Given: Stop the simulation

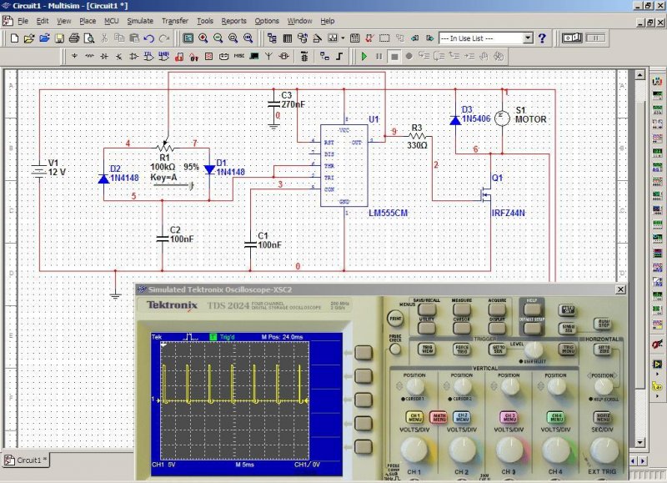Looking at the screenshot, I should coord(394,56).
